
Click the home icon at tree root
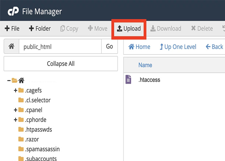(22, 80)
